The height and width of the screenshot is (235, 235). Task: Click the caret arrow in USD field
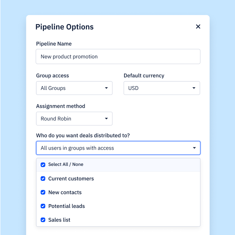pyautogui.click(x=194, y=88)
